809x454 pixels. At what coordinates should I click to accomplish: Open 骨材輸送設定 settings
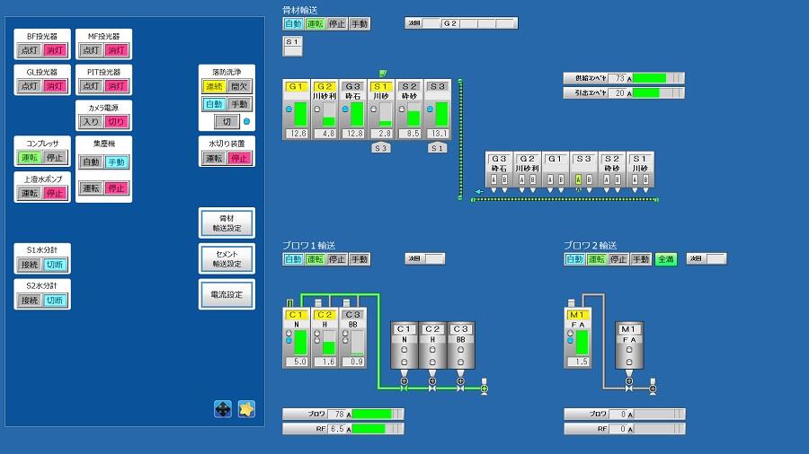coord(227,223)
